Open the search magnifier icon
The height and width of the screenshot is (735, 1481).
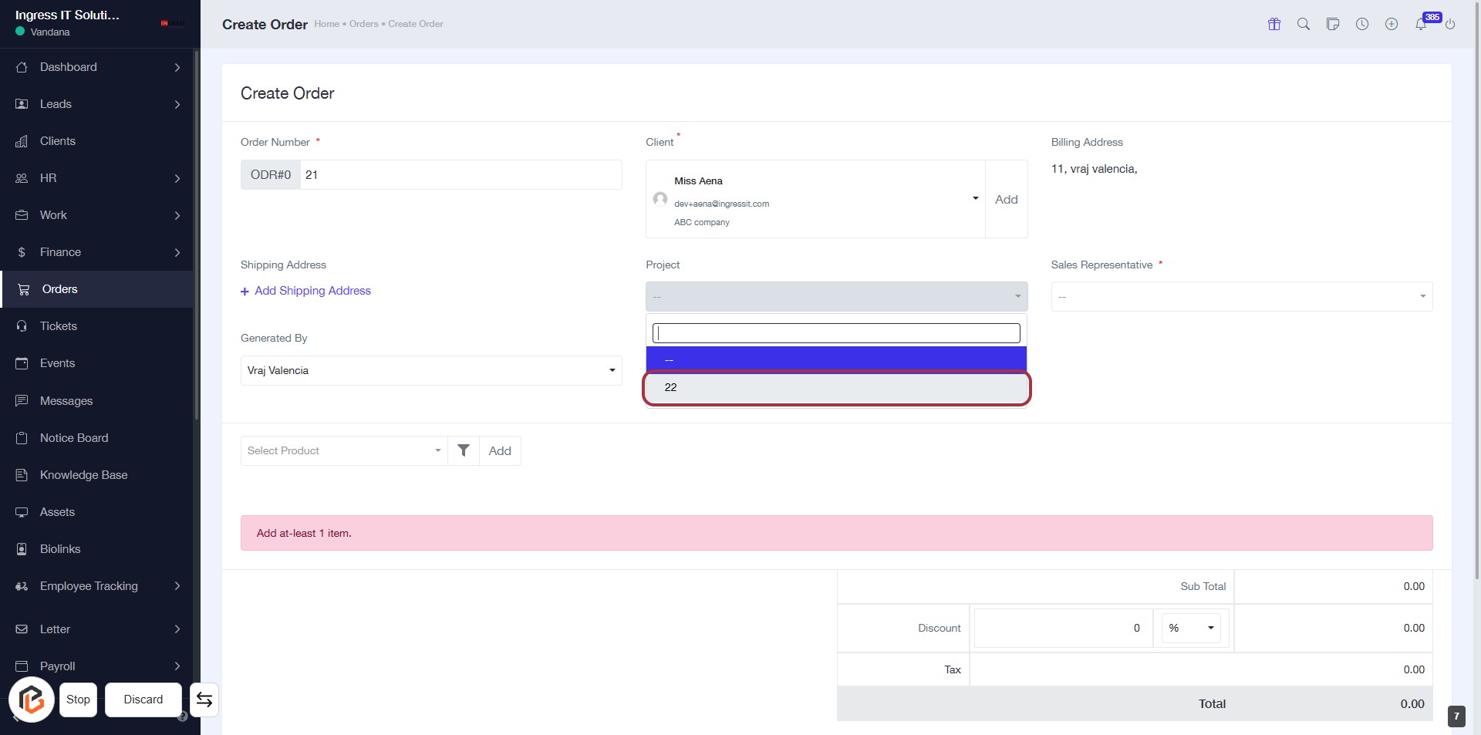pyautogui.click(x=1304, y=24)
